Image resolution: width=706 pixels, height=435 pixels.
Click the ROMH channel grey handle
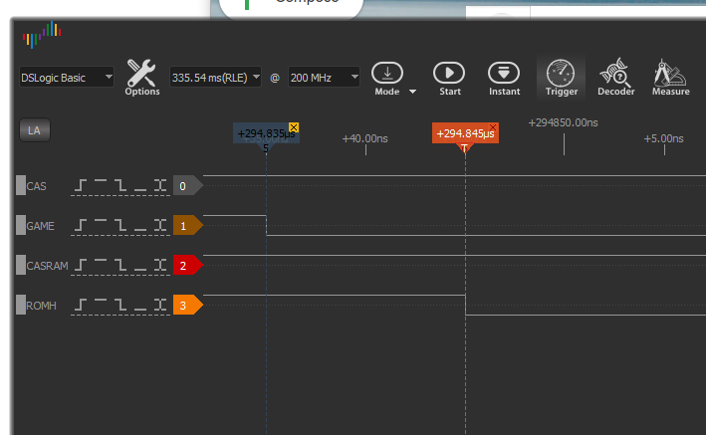click(x=21, y=305)
